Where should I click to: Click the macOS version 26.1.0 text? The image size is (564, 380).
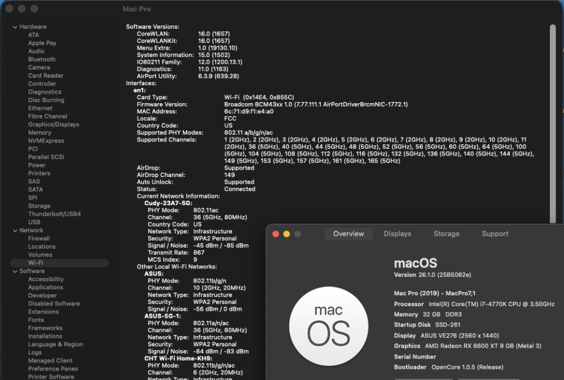point(433,275)
